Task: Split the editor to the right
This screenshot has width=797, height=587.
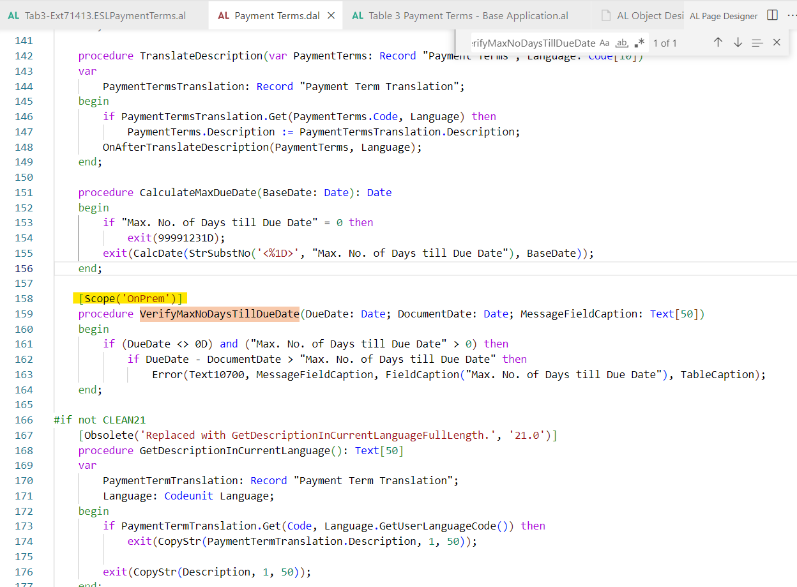Action: point(772,15)
